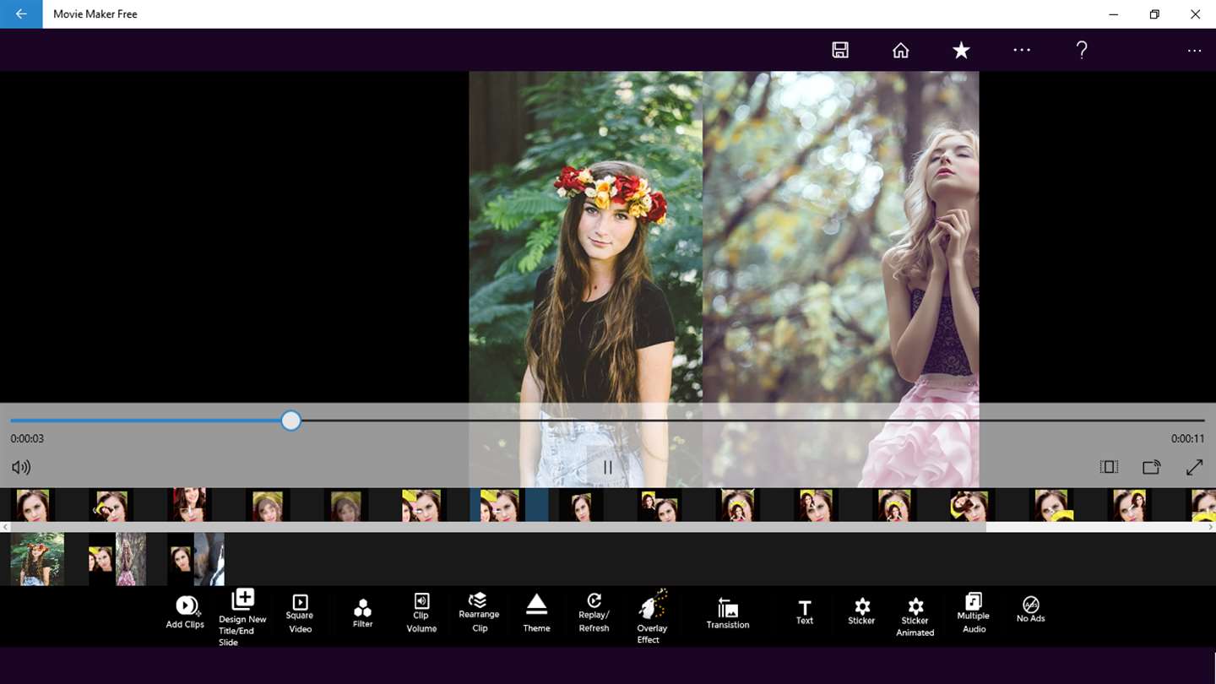Open the Transition tool

pos(727,607)
